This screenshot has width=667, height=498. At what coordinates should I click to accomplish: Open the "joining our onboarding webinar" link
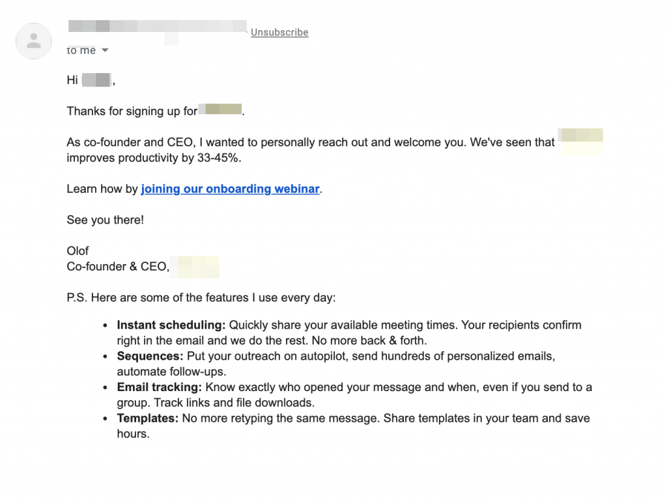pyautogui.click(x=229, y=188)
